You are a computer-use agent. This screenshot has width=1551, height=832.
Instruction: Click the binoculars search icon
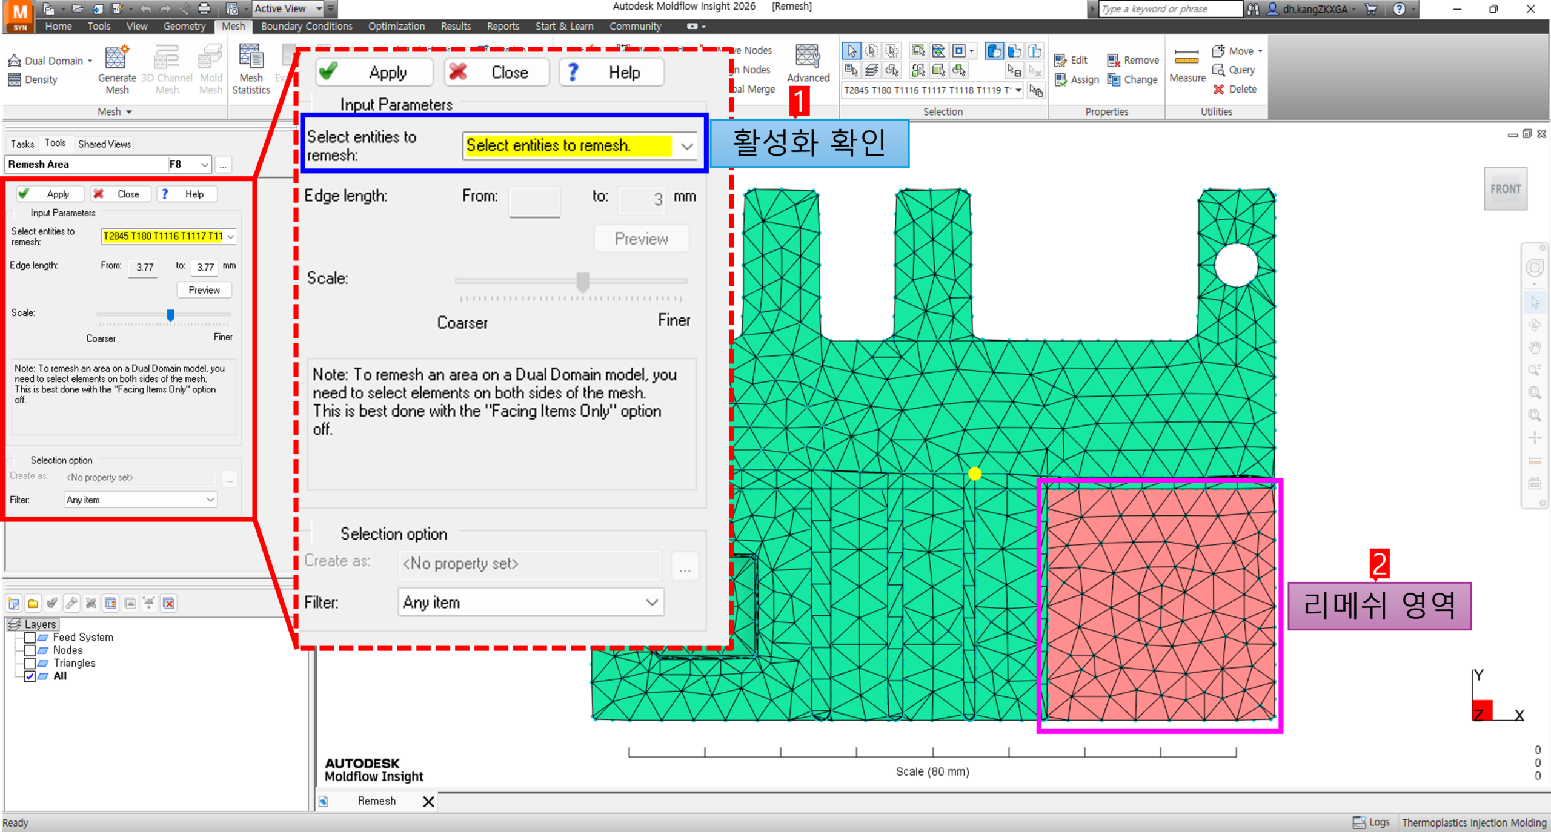point(1253,8)
